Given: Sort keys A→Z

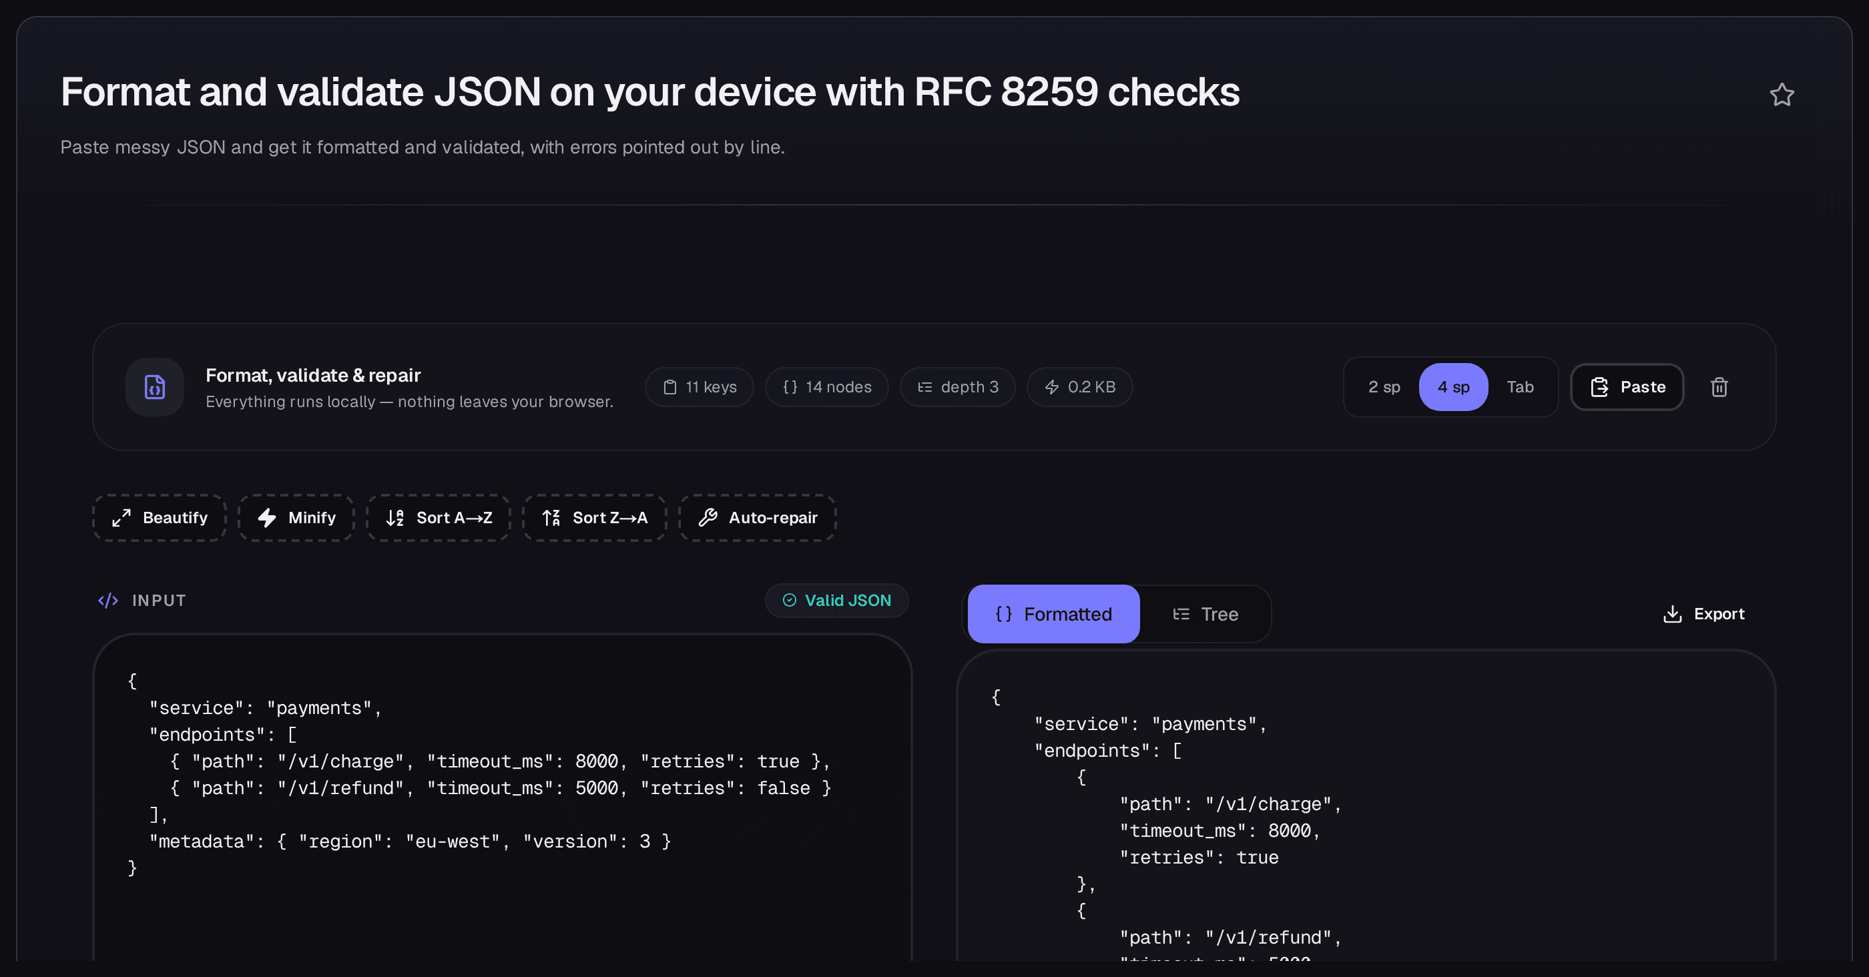Looking at the screenshot, I should tap(439, 518).
